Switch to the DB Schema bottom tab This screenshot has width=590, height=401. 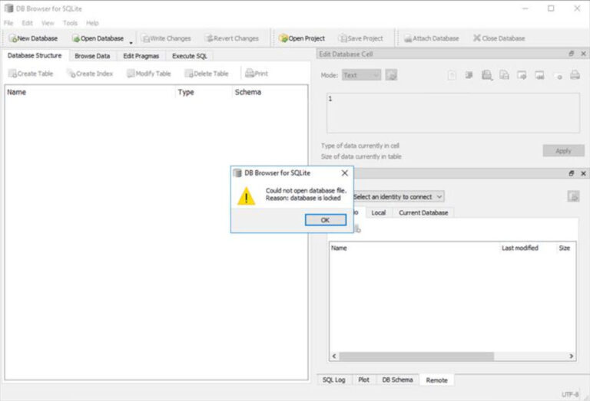pyautogui.click(x=397, y=380)
